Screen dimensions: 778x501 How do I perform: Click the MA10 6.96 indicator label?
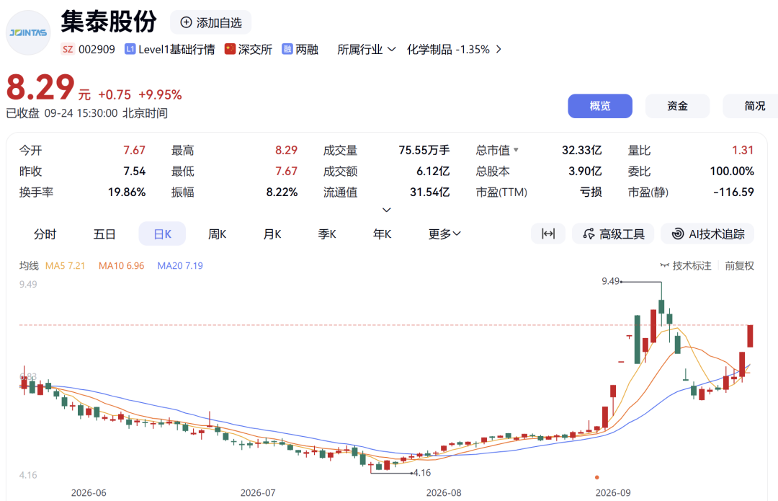(121, 266)
